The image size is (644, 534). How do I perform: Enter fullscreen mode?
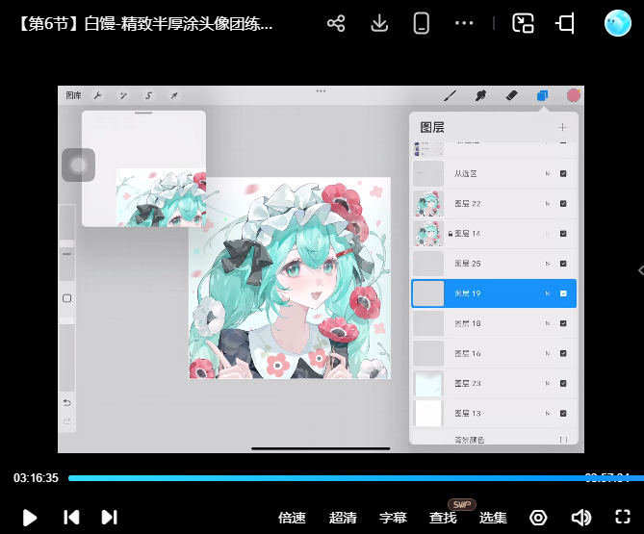pyautogui.click(x=623, y=518)
